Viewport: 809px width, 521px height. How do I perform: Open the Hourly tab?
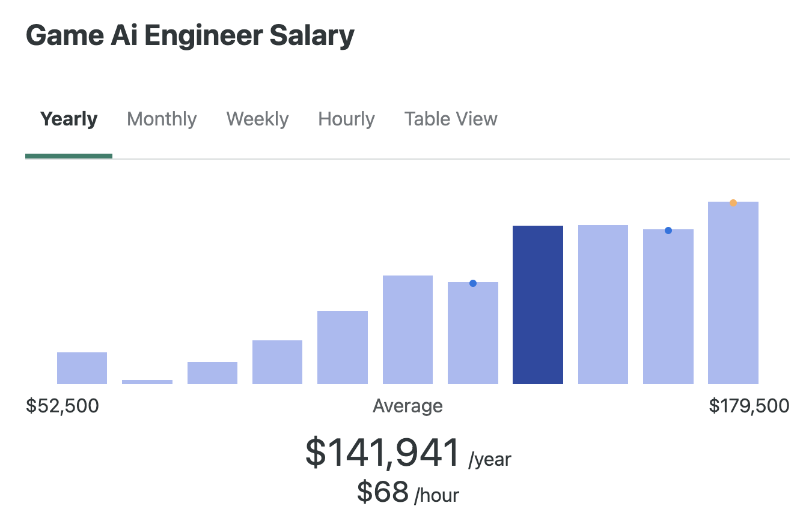346,119
